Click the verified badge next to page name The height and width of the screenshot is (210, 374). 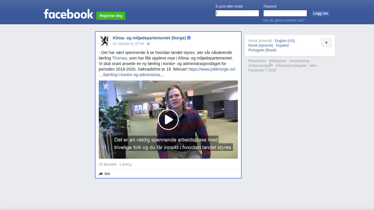pos(189,38)
